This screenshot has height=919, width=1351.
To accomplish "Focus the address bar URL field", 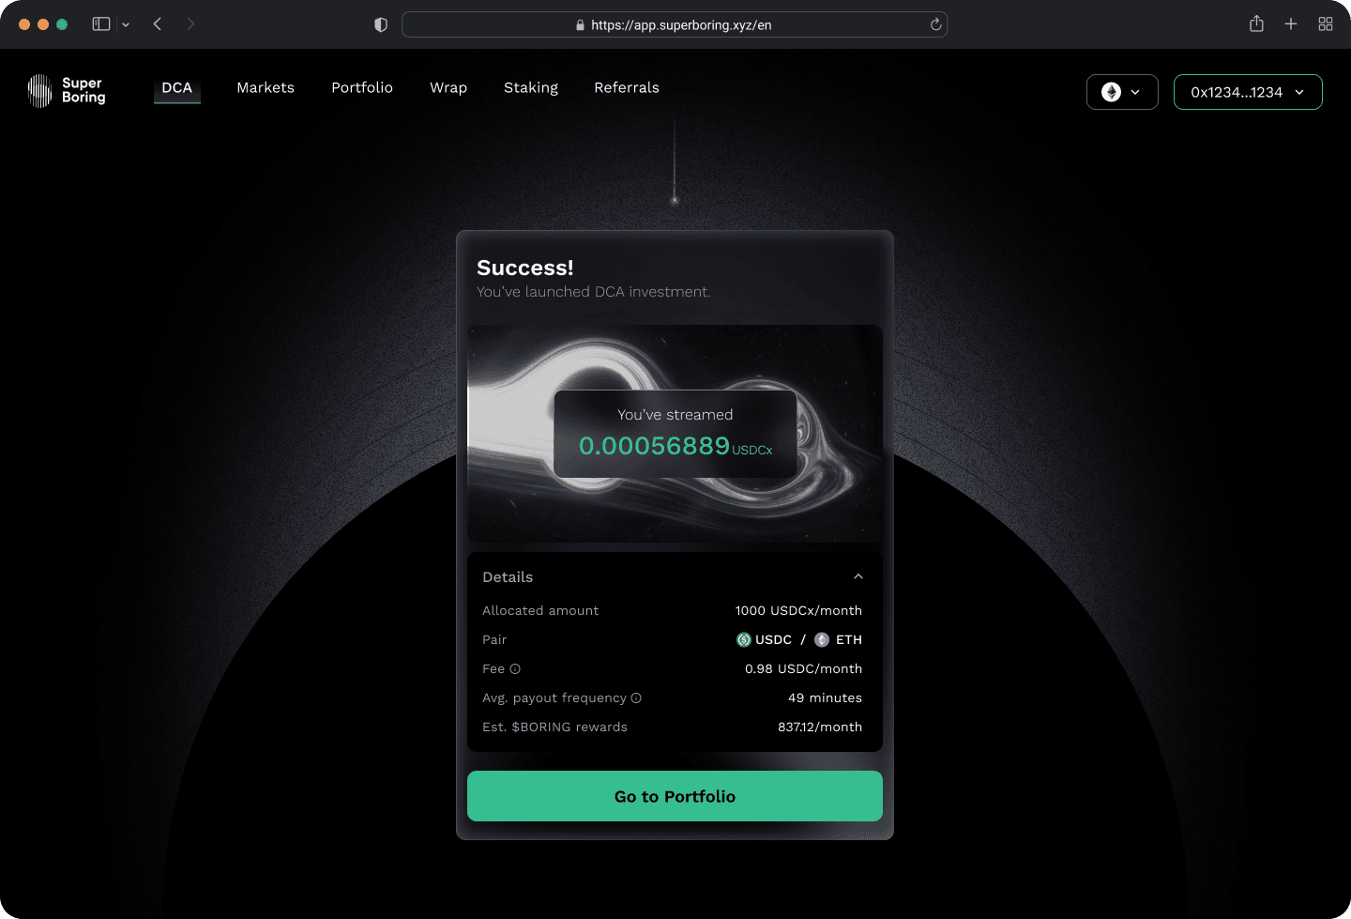I will (675, 24).
